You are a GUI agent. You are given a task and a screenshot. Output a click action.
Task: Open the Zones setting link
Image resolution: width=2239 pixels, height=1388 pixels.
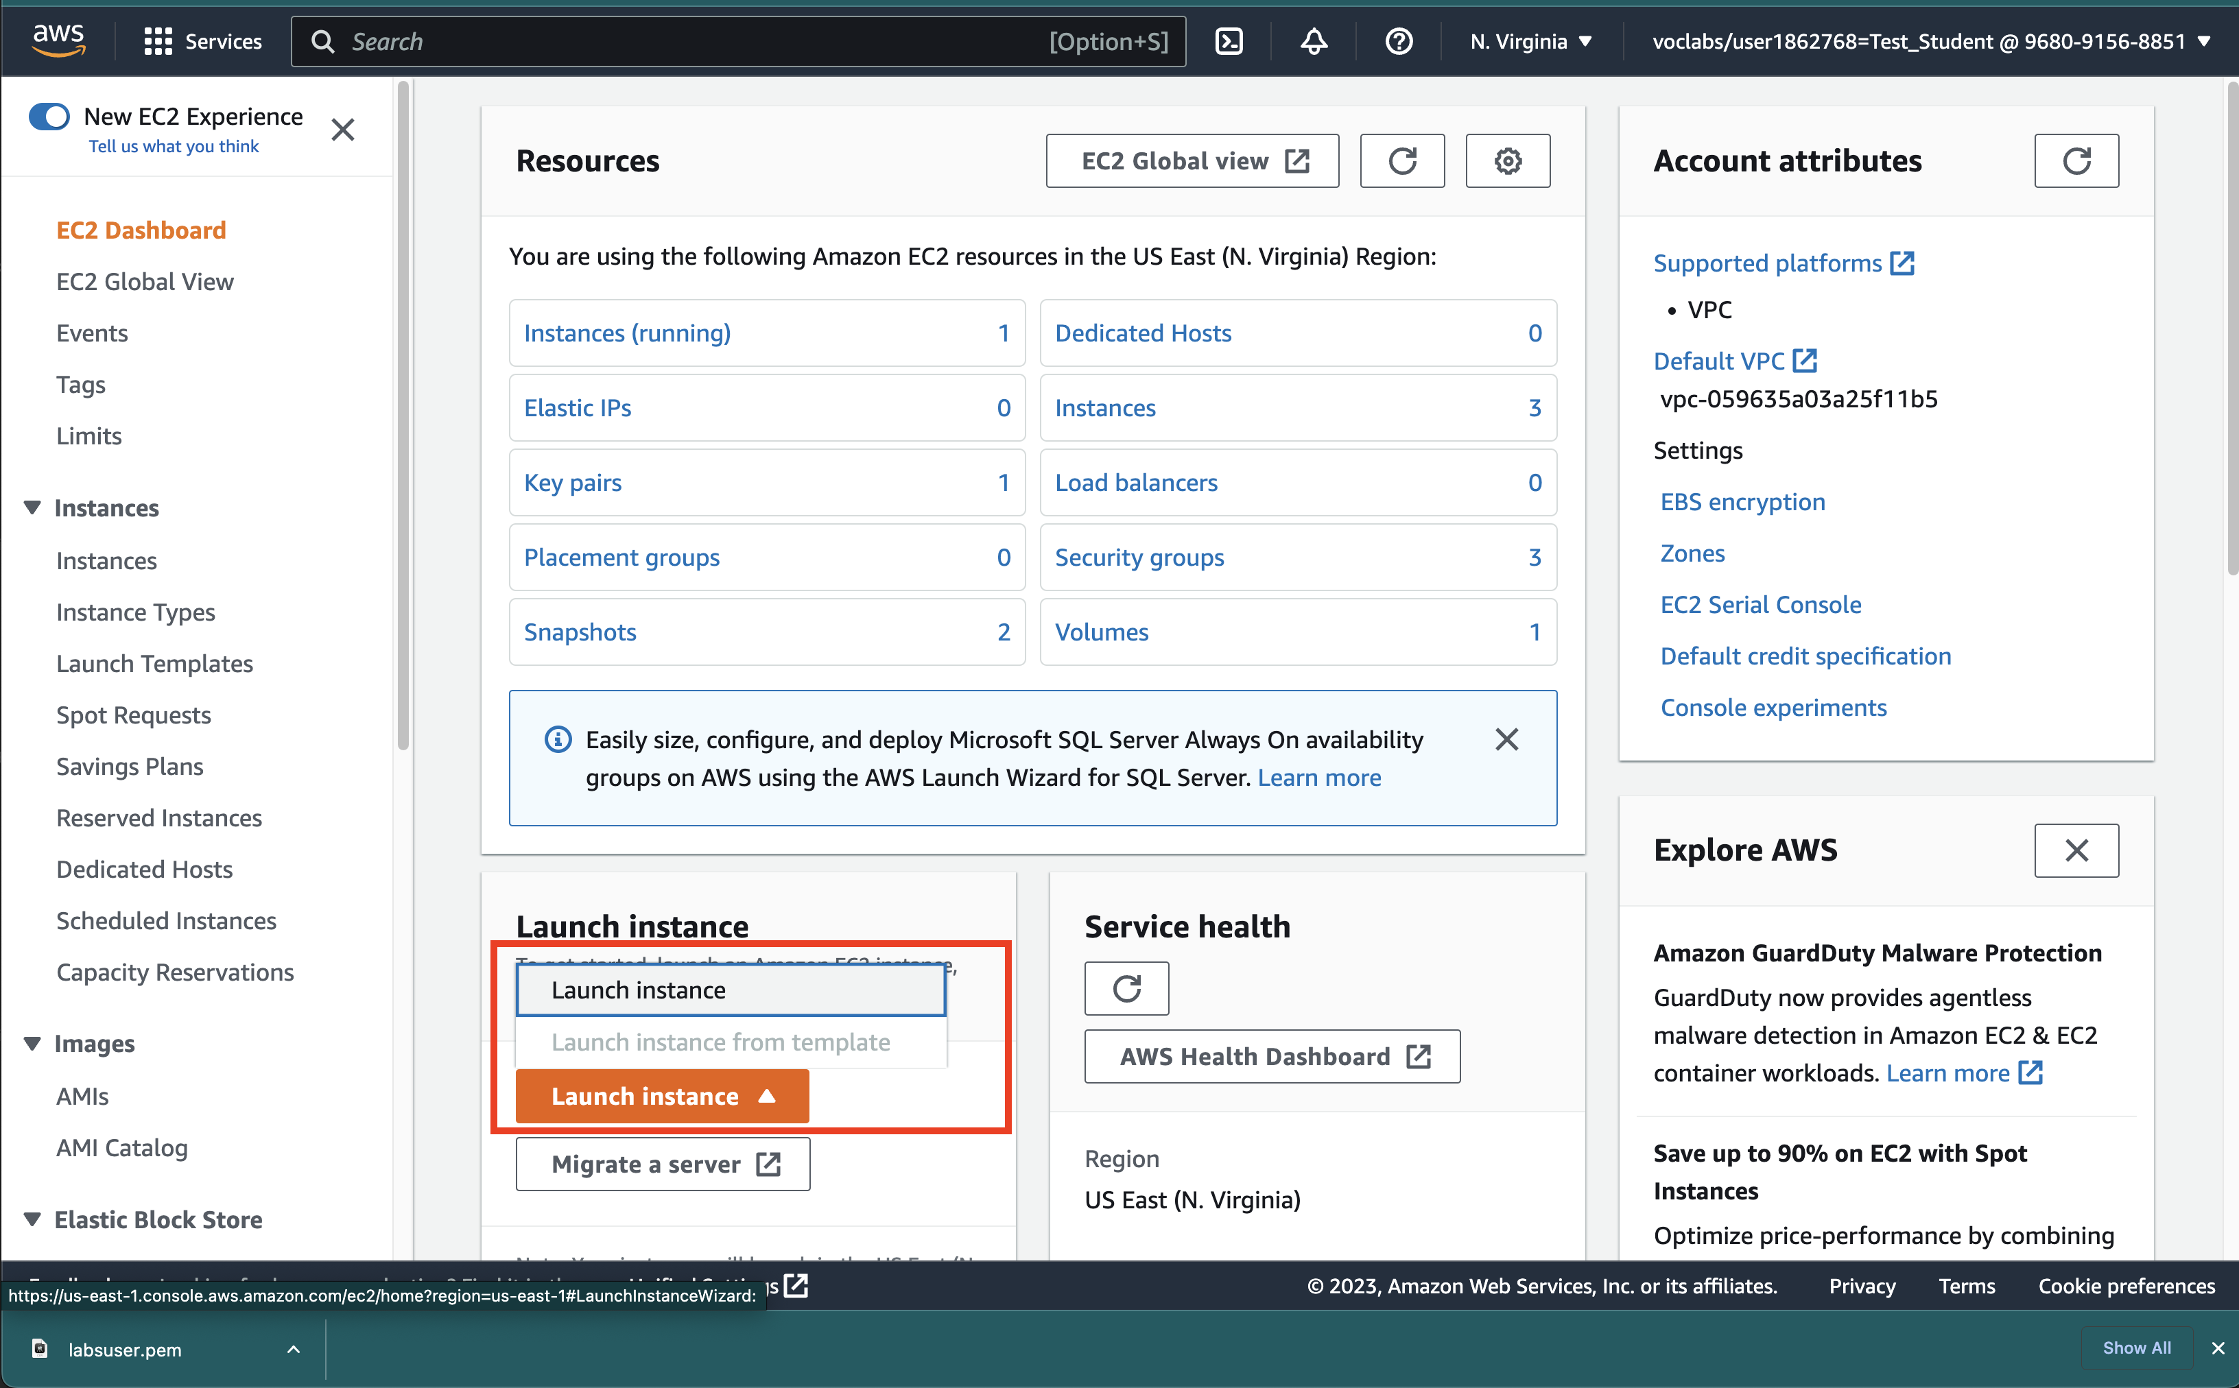pyautogui.click(x=1692, y=553)
